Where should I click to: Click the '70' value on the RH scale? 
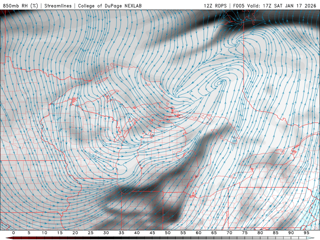(x=229, y=233)
